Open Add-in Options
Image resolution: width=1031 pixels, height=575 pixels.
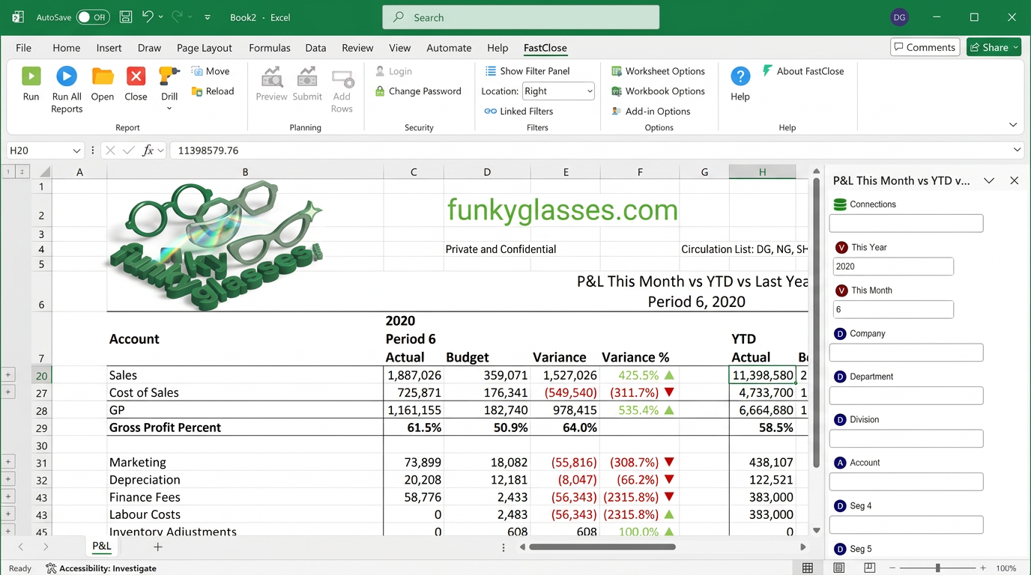(650, 112)
